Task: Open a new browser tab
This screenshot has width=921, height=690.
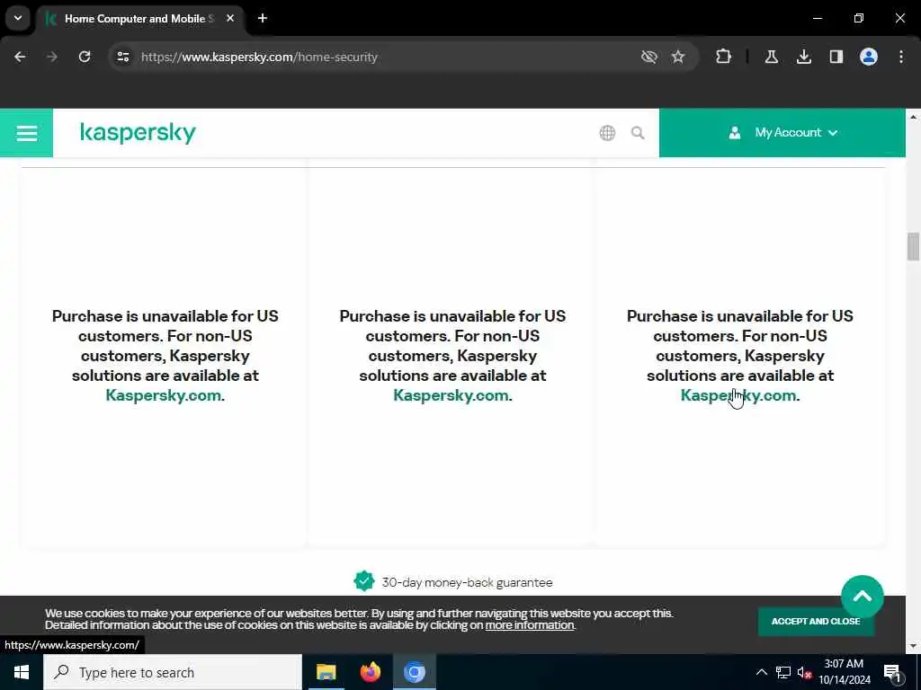Action: pos(263,19)
